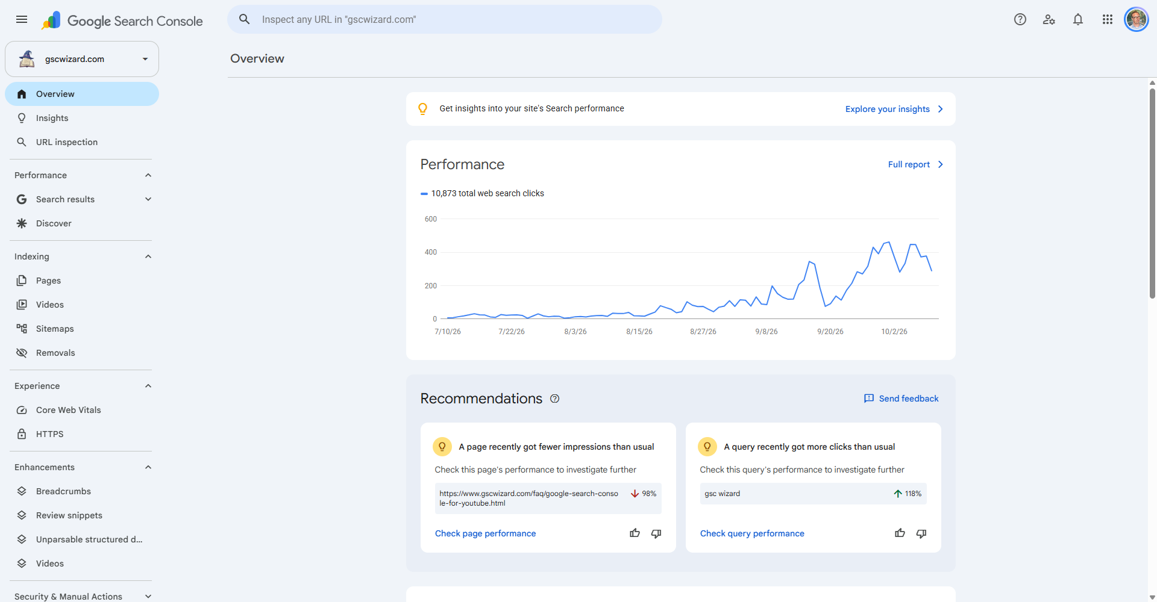Click Check query performance
Image resolution: width=1157 pixels, height=602 pixels.
pos(752,533)
